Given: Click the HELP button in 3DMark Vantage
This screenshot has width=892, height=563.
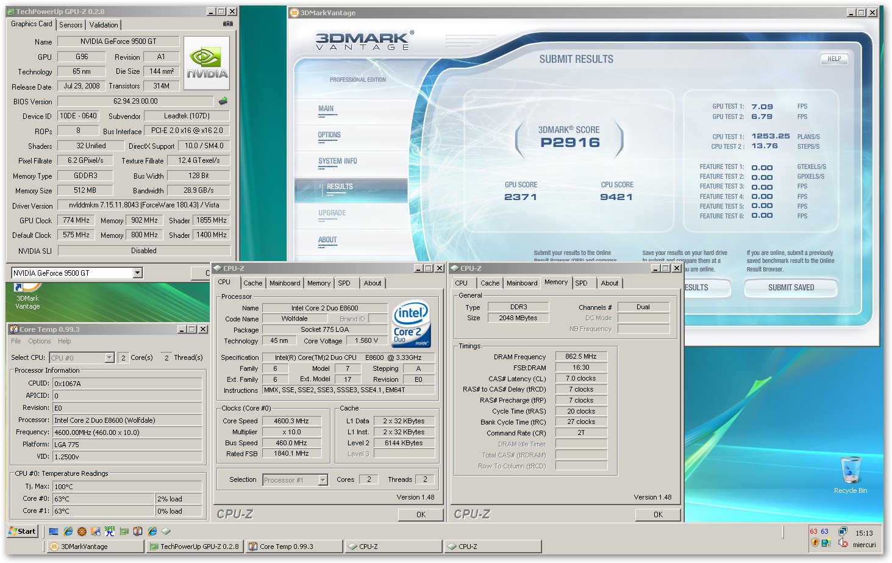Looking at the screenshot, I should click(834, 59).
